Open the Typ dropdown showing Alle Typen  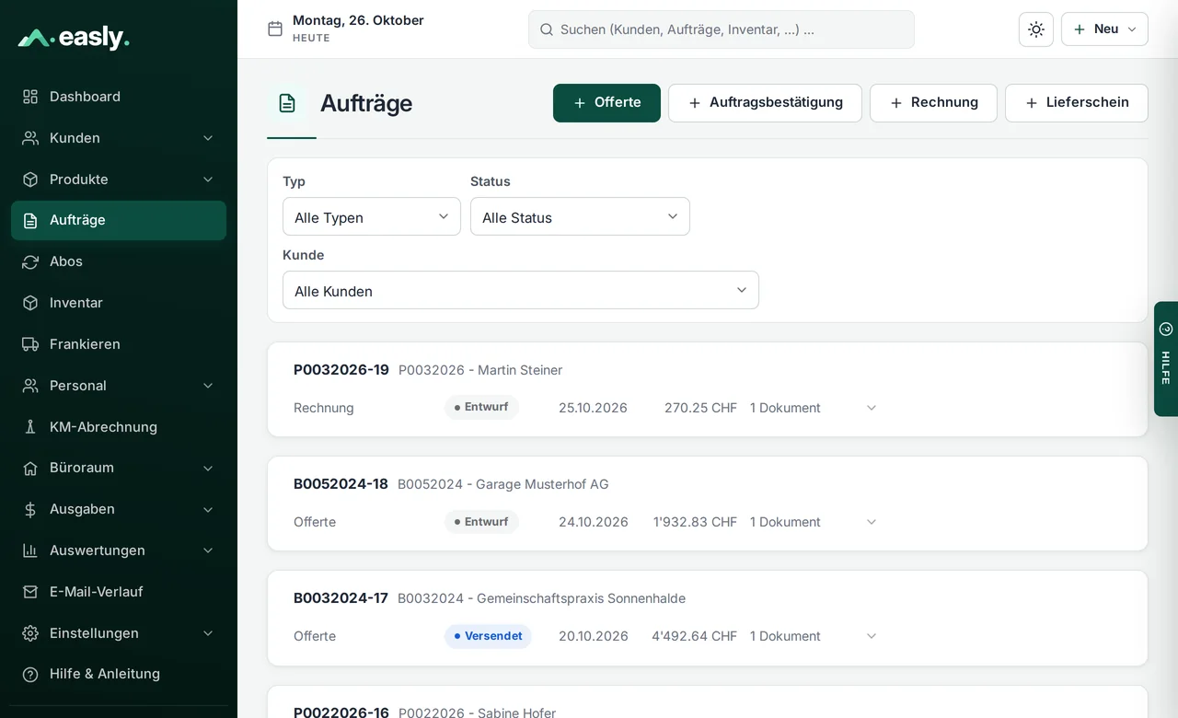point(372,216)
